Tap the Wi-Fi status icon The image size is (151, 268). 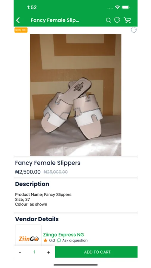coord(117,7)
